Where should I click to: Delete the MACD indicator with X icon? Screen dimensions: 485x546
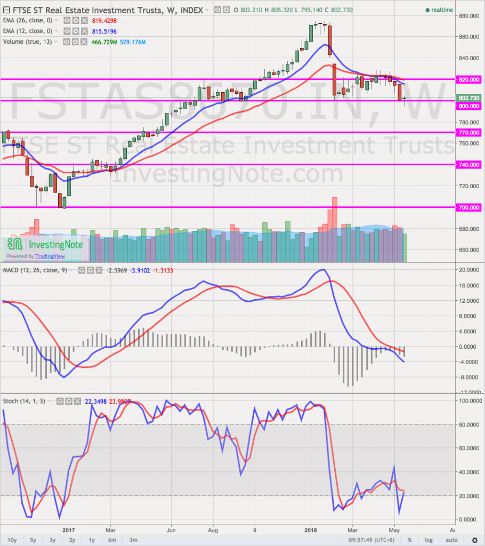click(x=99, y=270)
